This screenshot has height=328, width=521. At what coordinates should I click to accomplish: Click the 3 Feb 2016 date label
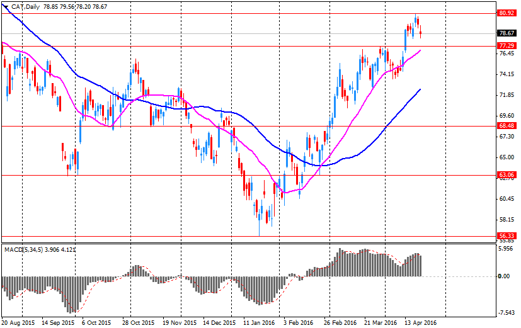tap(299, 323)
